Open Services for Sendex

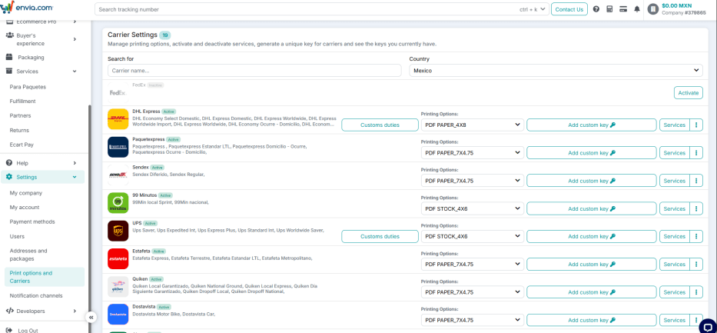pyautogui.click(x=675, y=181)
